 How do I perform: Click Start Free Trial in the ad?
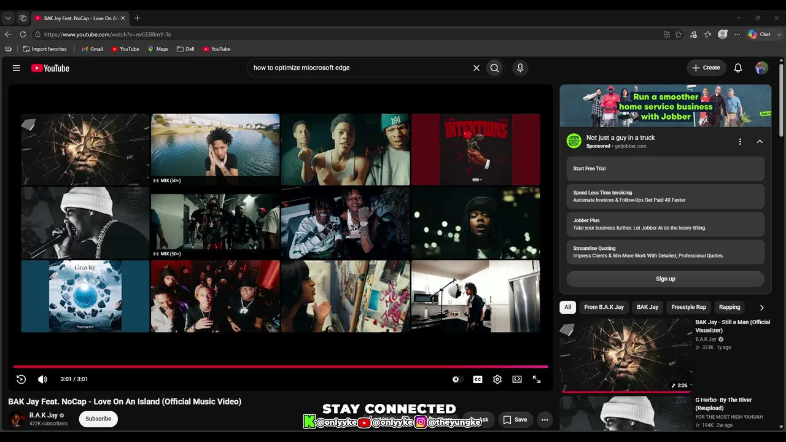pyautogui.click(x=666, y=168)
